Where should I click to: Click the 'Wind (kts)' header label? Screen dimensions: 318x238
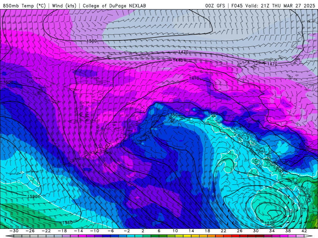point(64,6)
